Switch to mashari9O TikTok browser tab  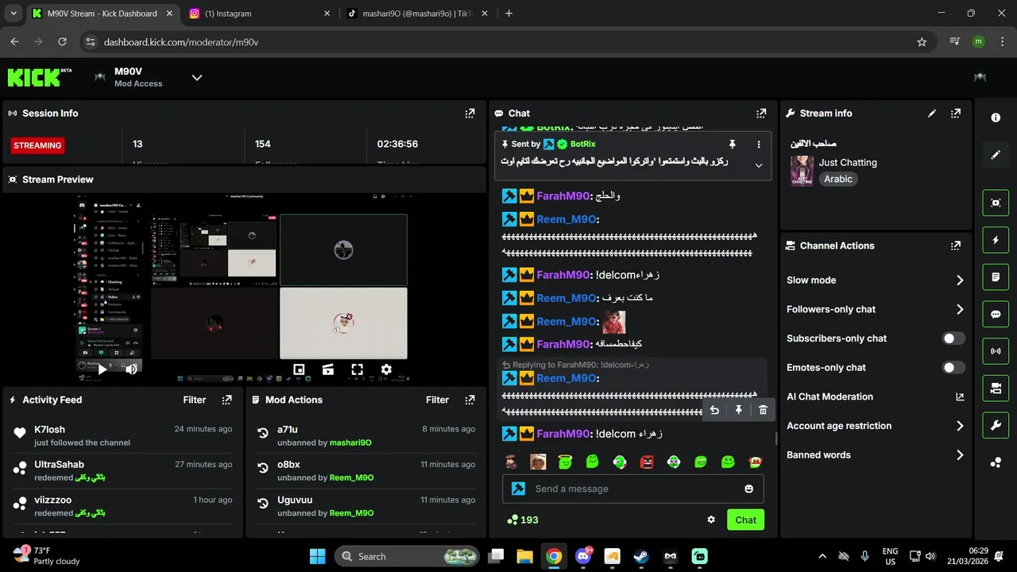tap(417, 14)
